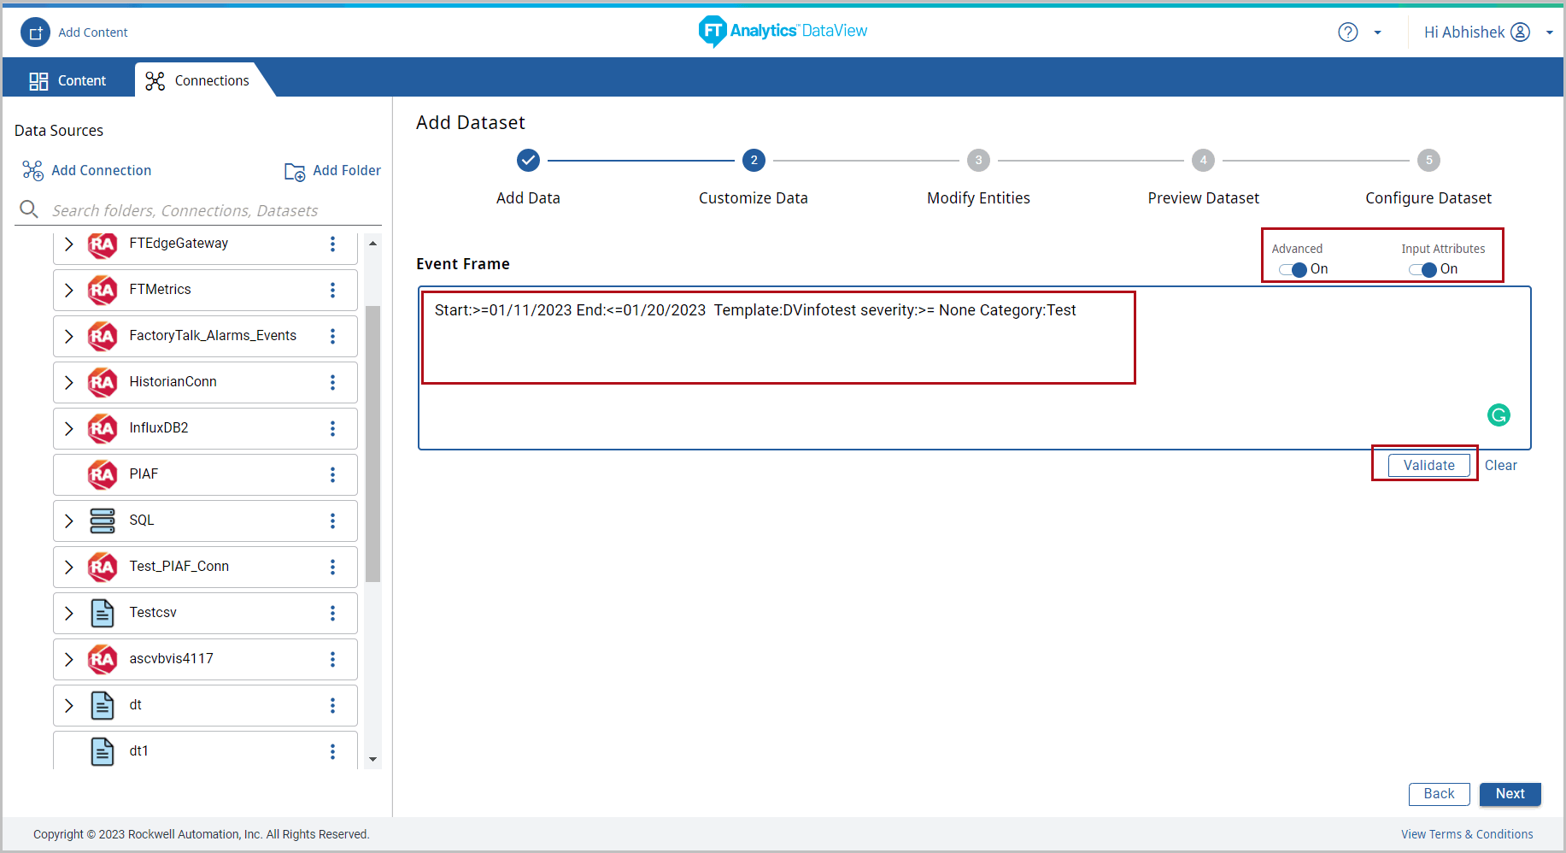This screenshot has width=1566, height=853.
Task: Click the PIAF connection RA icon
Action: (x=103, y=475)
